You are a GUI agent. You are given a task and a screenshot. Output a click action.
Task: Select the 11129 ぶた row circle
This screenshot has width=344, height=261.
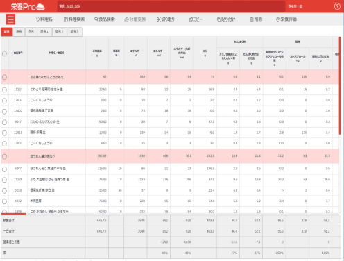click(x=4, y=180)
